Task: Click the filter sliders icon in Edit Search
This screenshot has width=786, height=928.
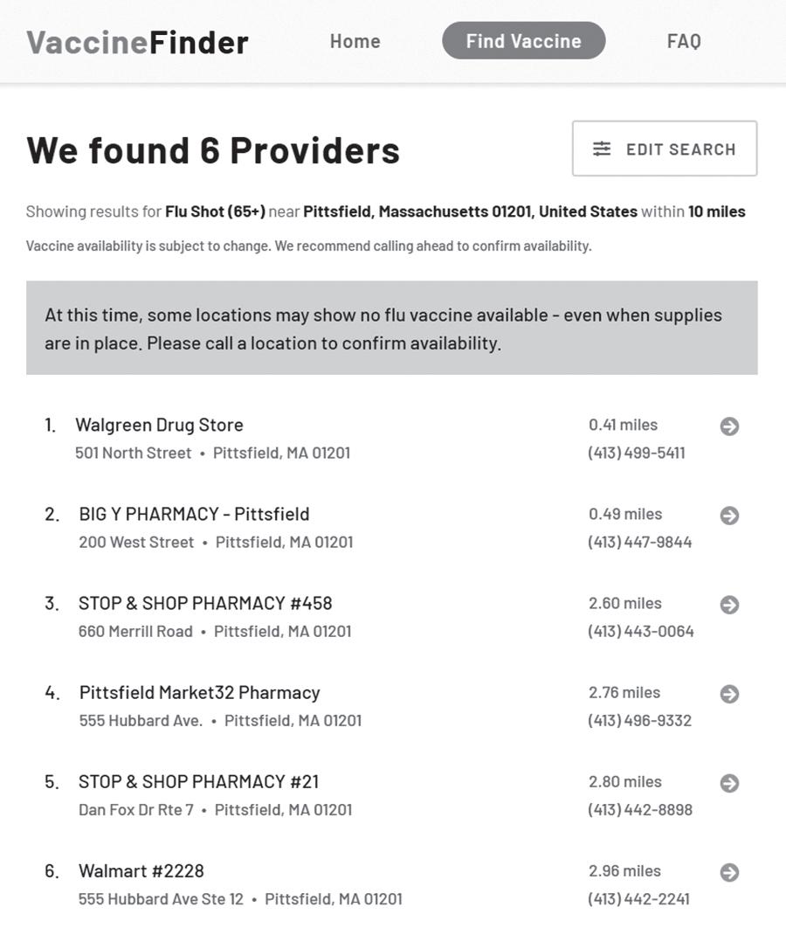Action: (x=602, y=149)
